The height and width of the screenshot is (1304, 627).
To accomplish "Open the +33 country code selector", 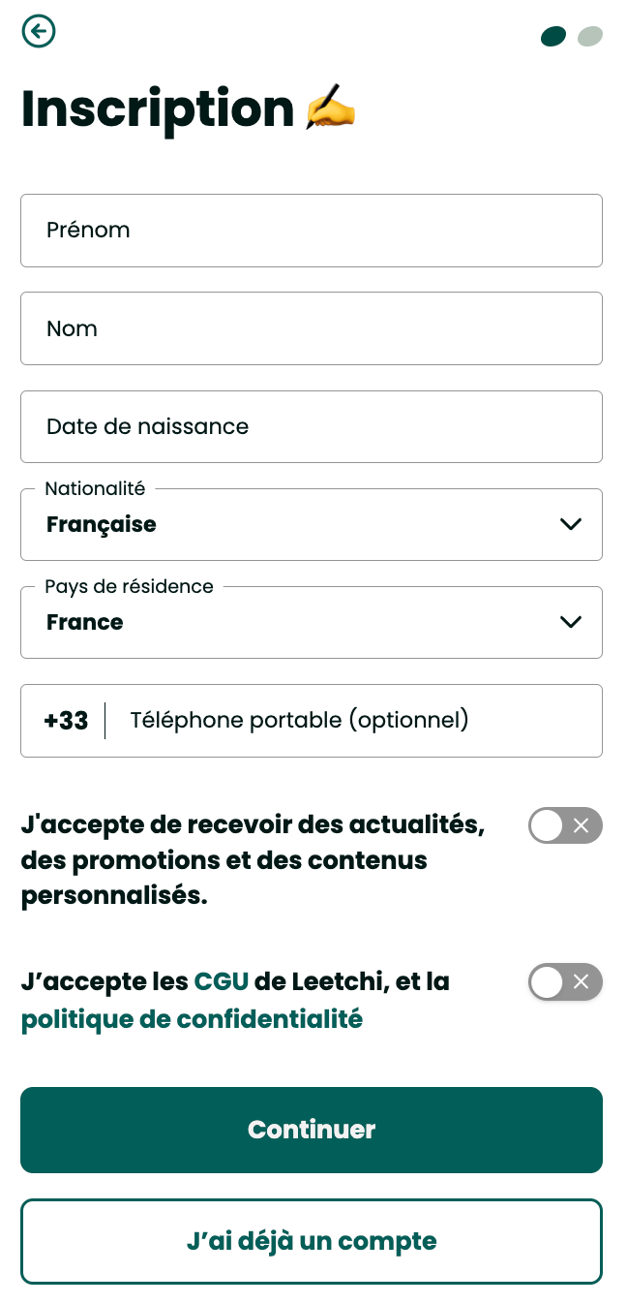I will tap(66, 721).
